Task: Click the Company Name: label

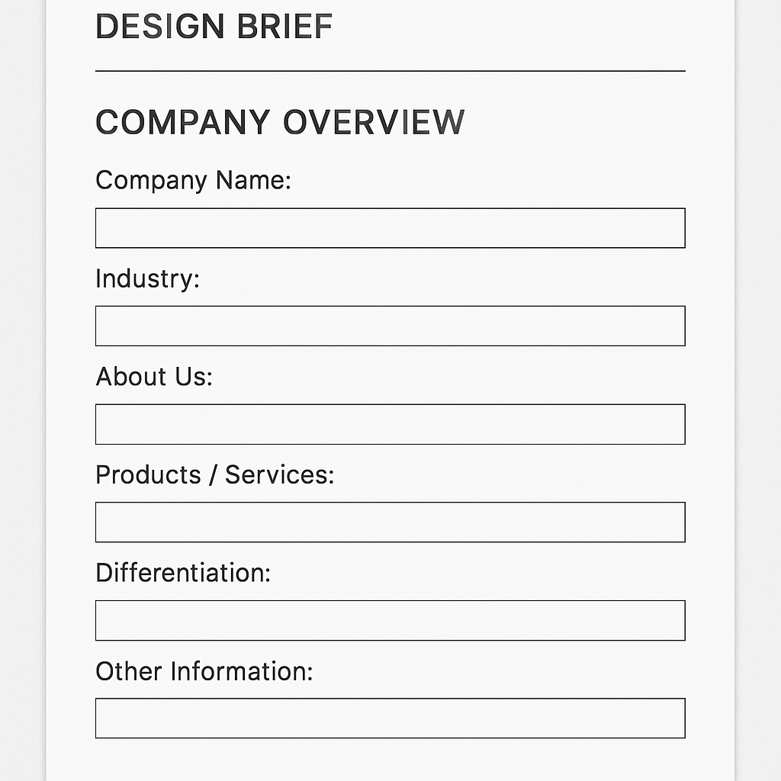Action: coord(193,181)
